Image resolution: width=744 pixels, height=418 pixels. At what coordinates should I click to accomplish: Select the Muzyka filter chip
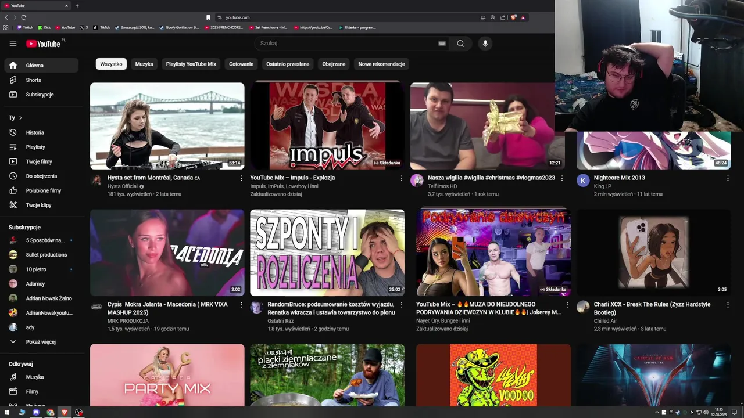pyautogui.click(x=144, y=64)
